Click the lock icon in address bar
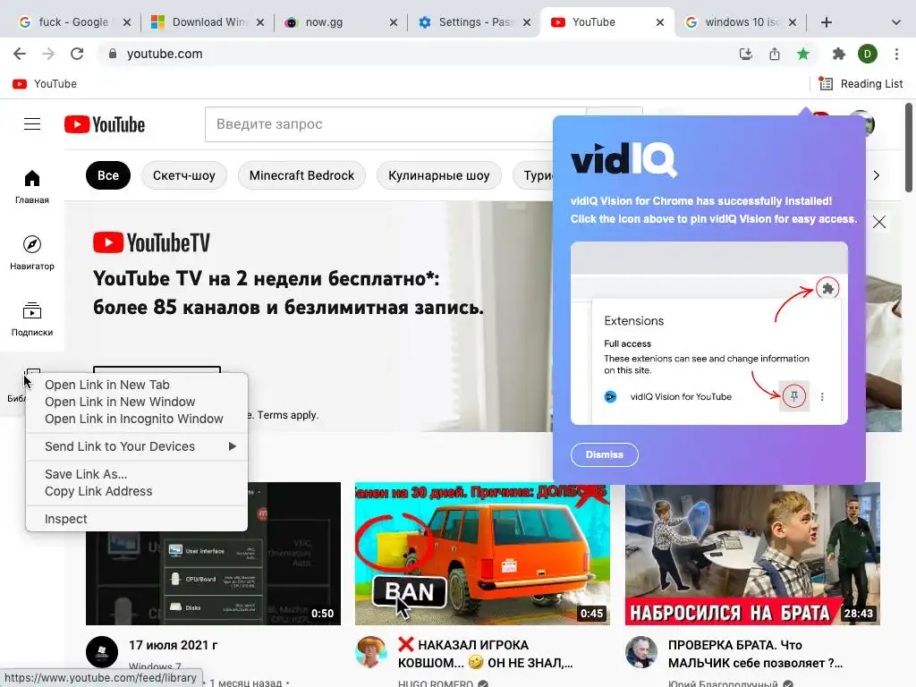 (113, 54)
